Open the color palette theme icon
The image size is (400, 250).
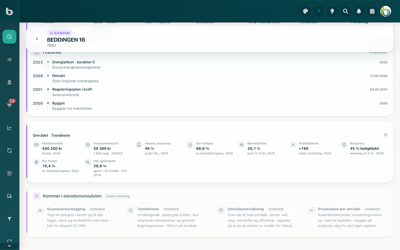coord(305,11)
